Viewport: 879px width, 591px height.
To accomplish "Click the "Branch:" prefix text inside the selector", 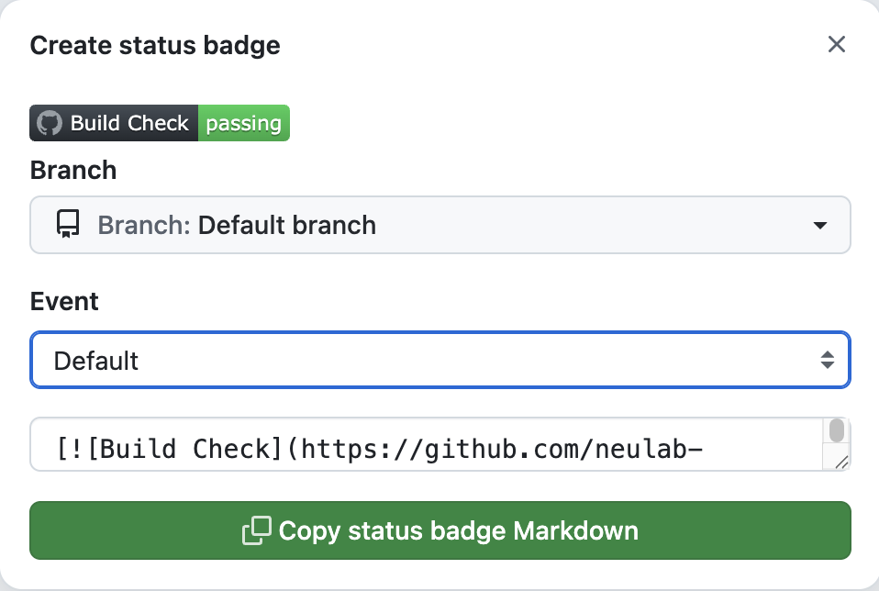I will [144, 225].
